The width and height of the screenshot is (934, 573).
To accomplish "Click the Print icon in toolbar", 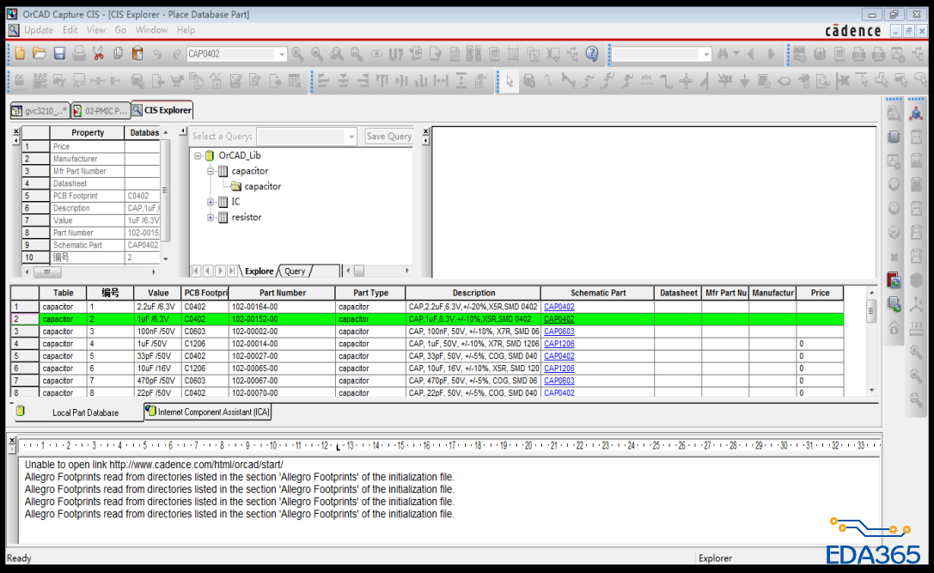I will coord(78,54).
